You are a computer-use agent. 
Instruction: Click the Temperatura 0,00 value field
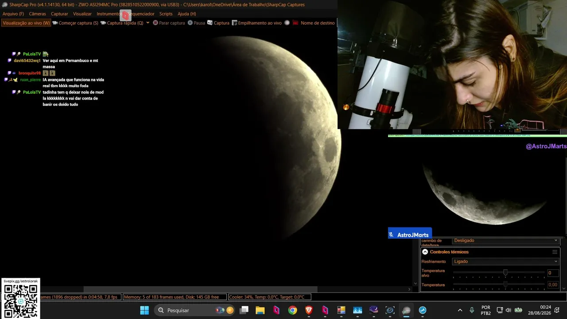[x=553, y=285]
